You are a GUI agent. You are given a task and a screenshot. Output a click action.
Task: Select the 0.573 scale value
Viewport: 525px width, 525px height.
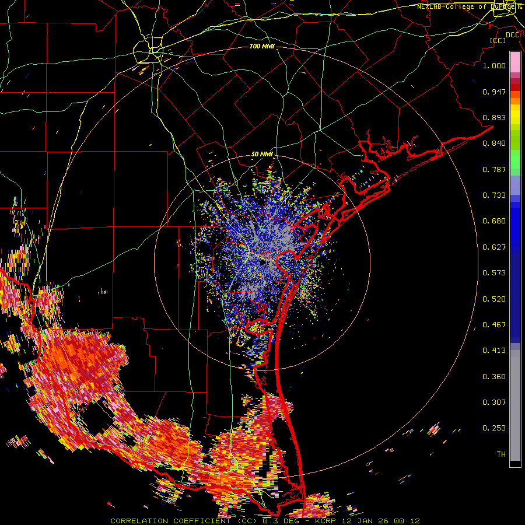494,273
